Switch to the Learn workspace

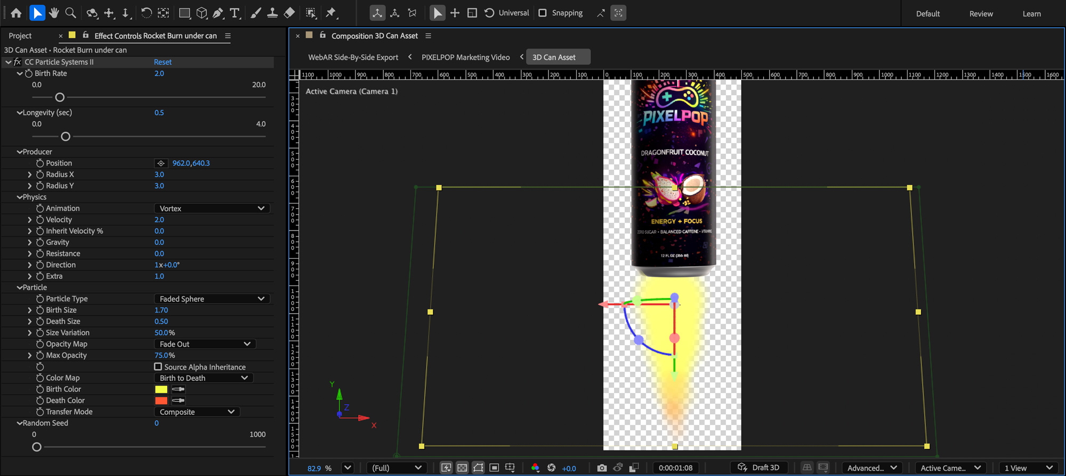pos(1031,14)
